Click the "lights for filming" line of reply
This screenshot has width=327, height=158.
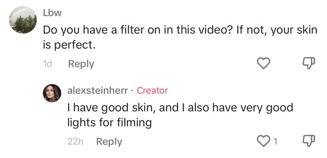pyautogui.click(x=109, y=122)
